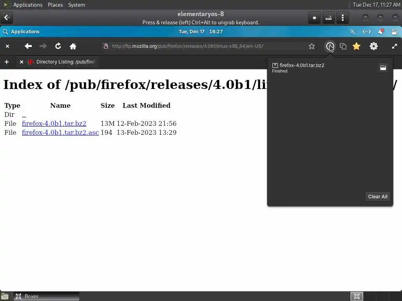The width and height of the screenshot is (402, 301).
Task: Click the 'Last Modified' column header
Action: pos(146,105)
